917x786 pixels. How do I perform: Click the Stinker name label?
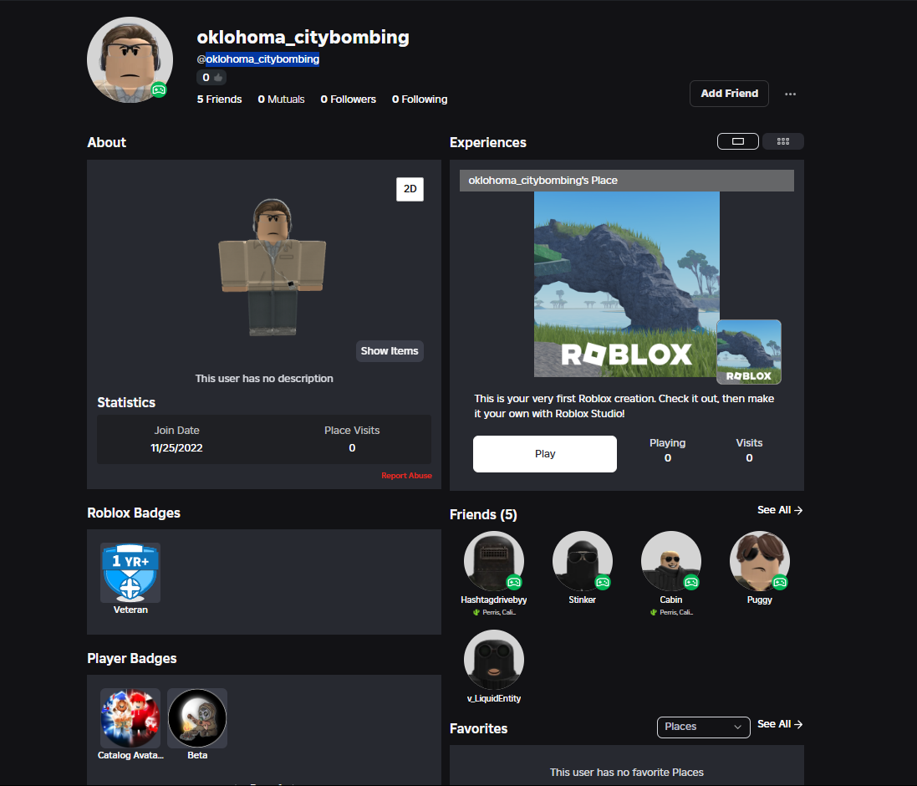583,600
